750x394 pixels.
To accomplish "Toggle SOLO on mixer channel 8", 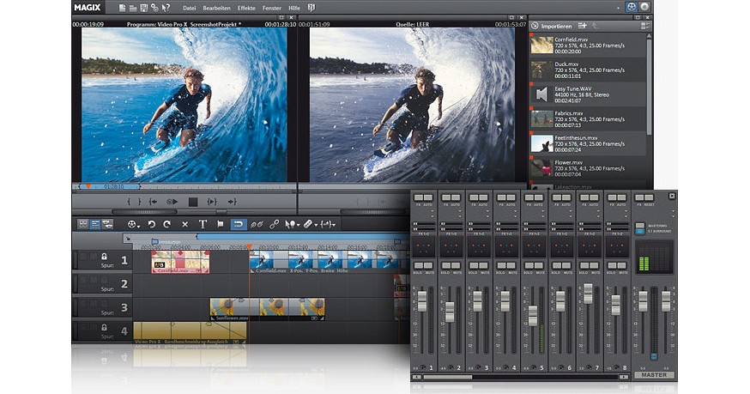I will pos(612,266).
